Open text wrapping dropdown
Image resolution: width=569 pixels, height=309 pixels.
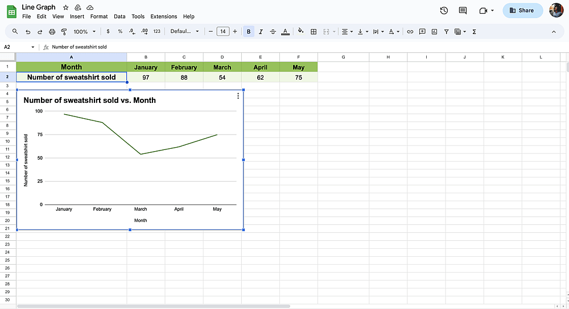tap(378, 32)
